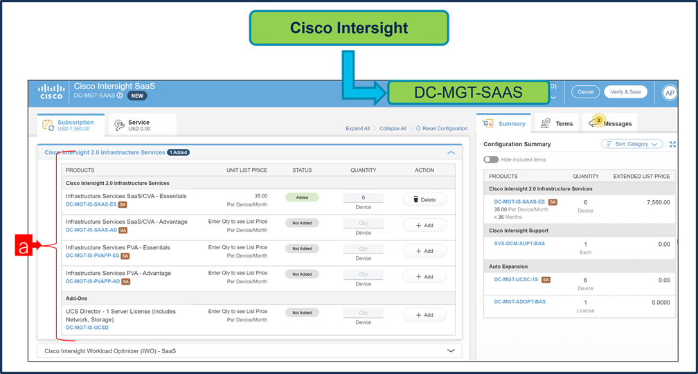Click Not Added status for UCS Director
The height and width of the screenshot is (374, 698).
[x=302, y=312]
